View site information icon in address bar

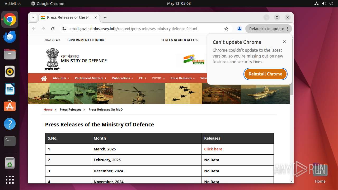point(64,29)
